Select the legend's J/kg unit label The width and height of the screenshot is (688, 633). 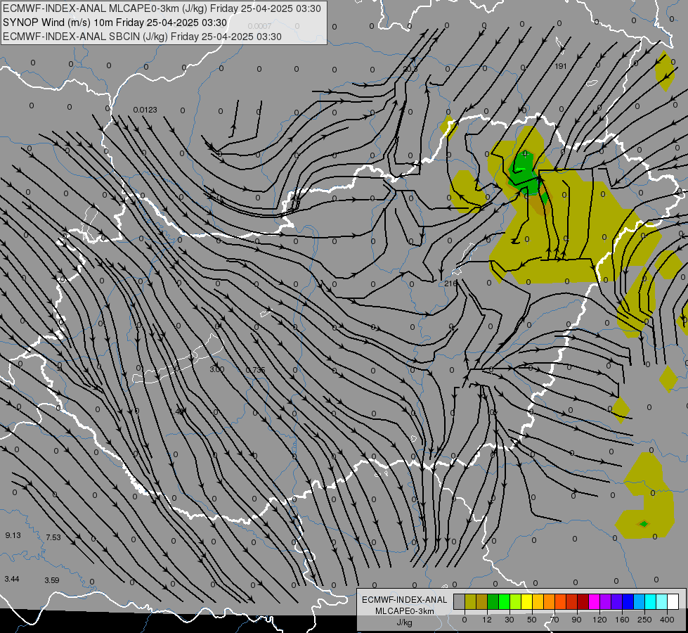(x=405, y=622)
